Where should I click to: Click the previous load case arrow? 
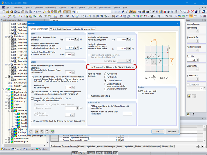[x=116, y=12]
